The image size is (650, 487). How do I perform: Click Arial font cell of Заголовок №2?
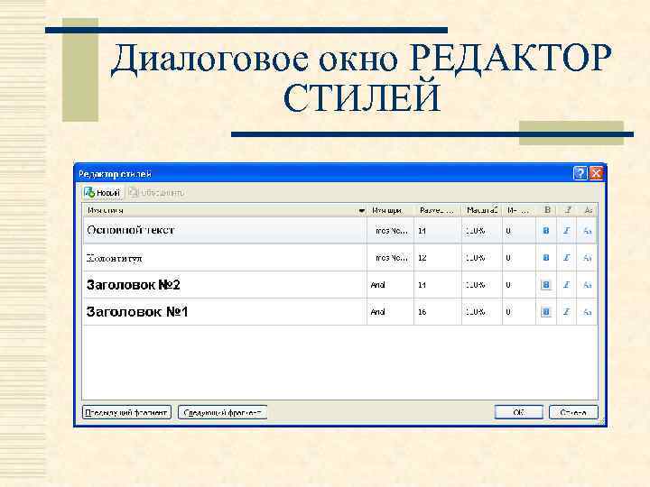click(x=391, y=285)
